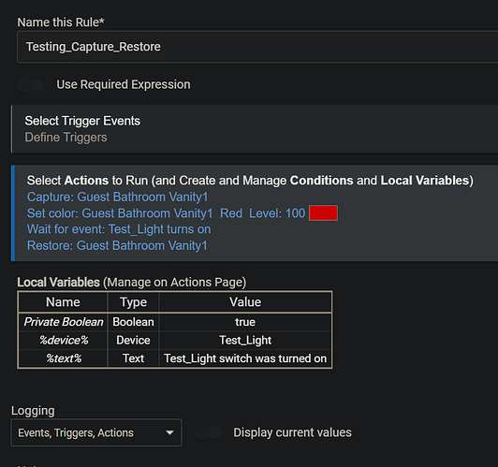Click the Name column header

click(63, 302)
